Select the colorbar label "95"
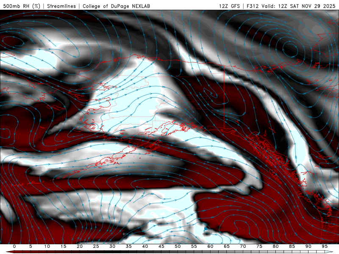Image resolution: width=339 pixels, height=254 pixels. (x=325, y=246)
